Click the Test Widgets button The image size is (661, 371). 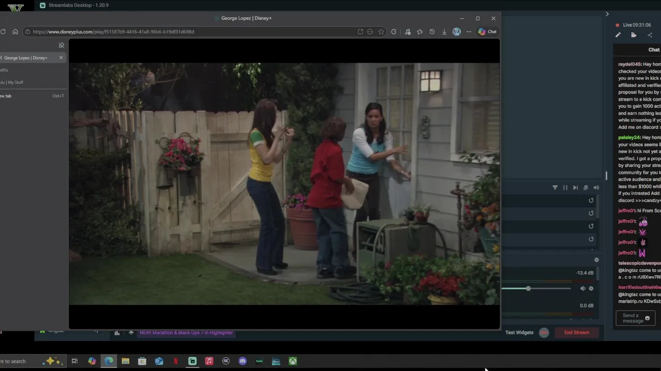[519, 332]
